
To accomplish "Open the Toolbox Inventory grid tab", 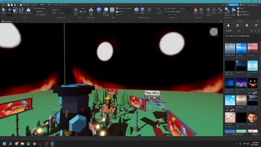I will pyautogui.click(x=237, y=25).
